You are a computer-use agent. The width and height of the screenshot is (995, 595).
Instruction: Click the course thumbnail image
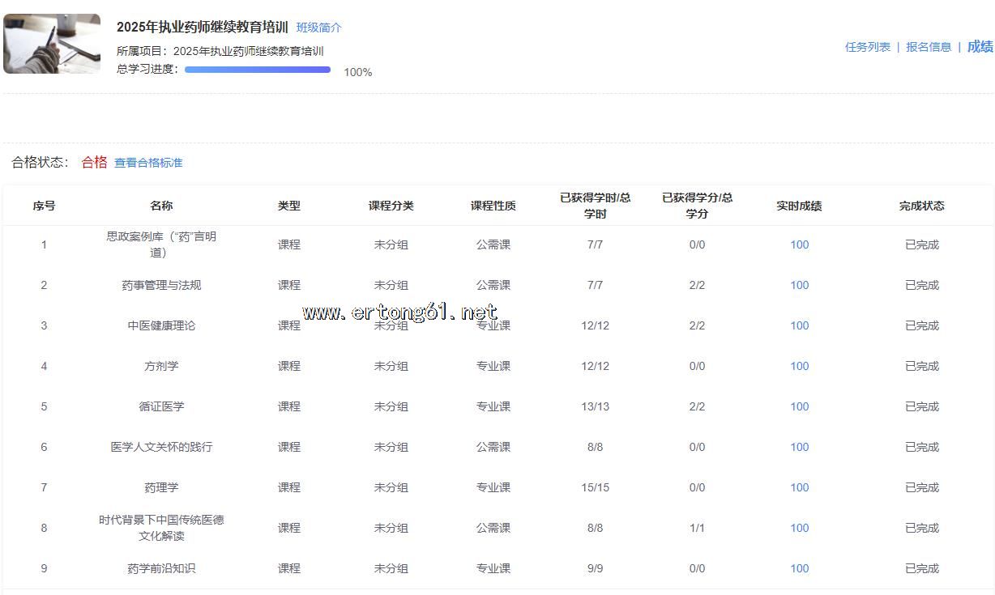click(x=52, y=44)
